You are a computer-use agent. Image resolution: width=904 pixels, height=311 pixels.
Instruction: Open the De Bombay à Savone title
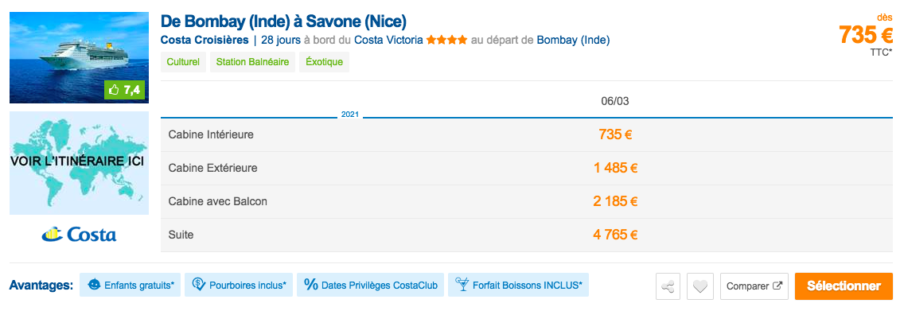tap(283, 21)
